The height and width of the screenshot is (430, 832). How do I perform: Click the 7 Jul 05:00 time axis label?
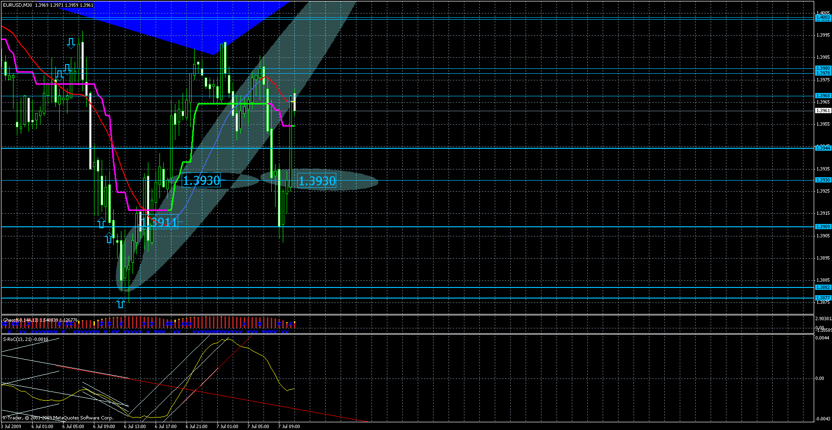click(258, 426)
